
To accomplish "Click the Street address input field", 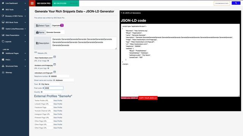I will [x=65, y=80].
